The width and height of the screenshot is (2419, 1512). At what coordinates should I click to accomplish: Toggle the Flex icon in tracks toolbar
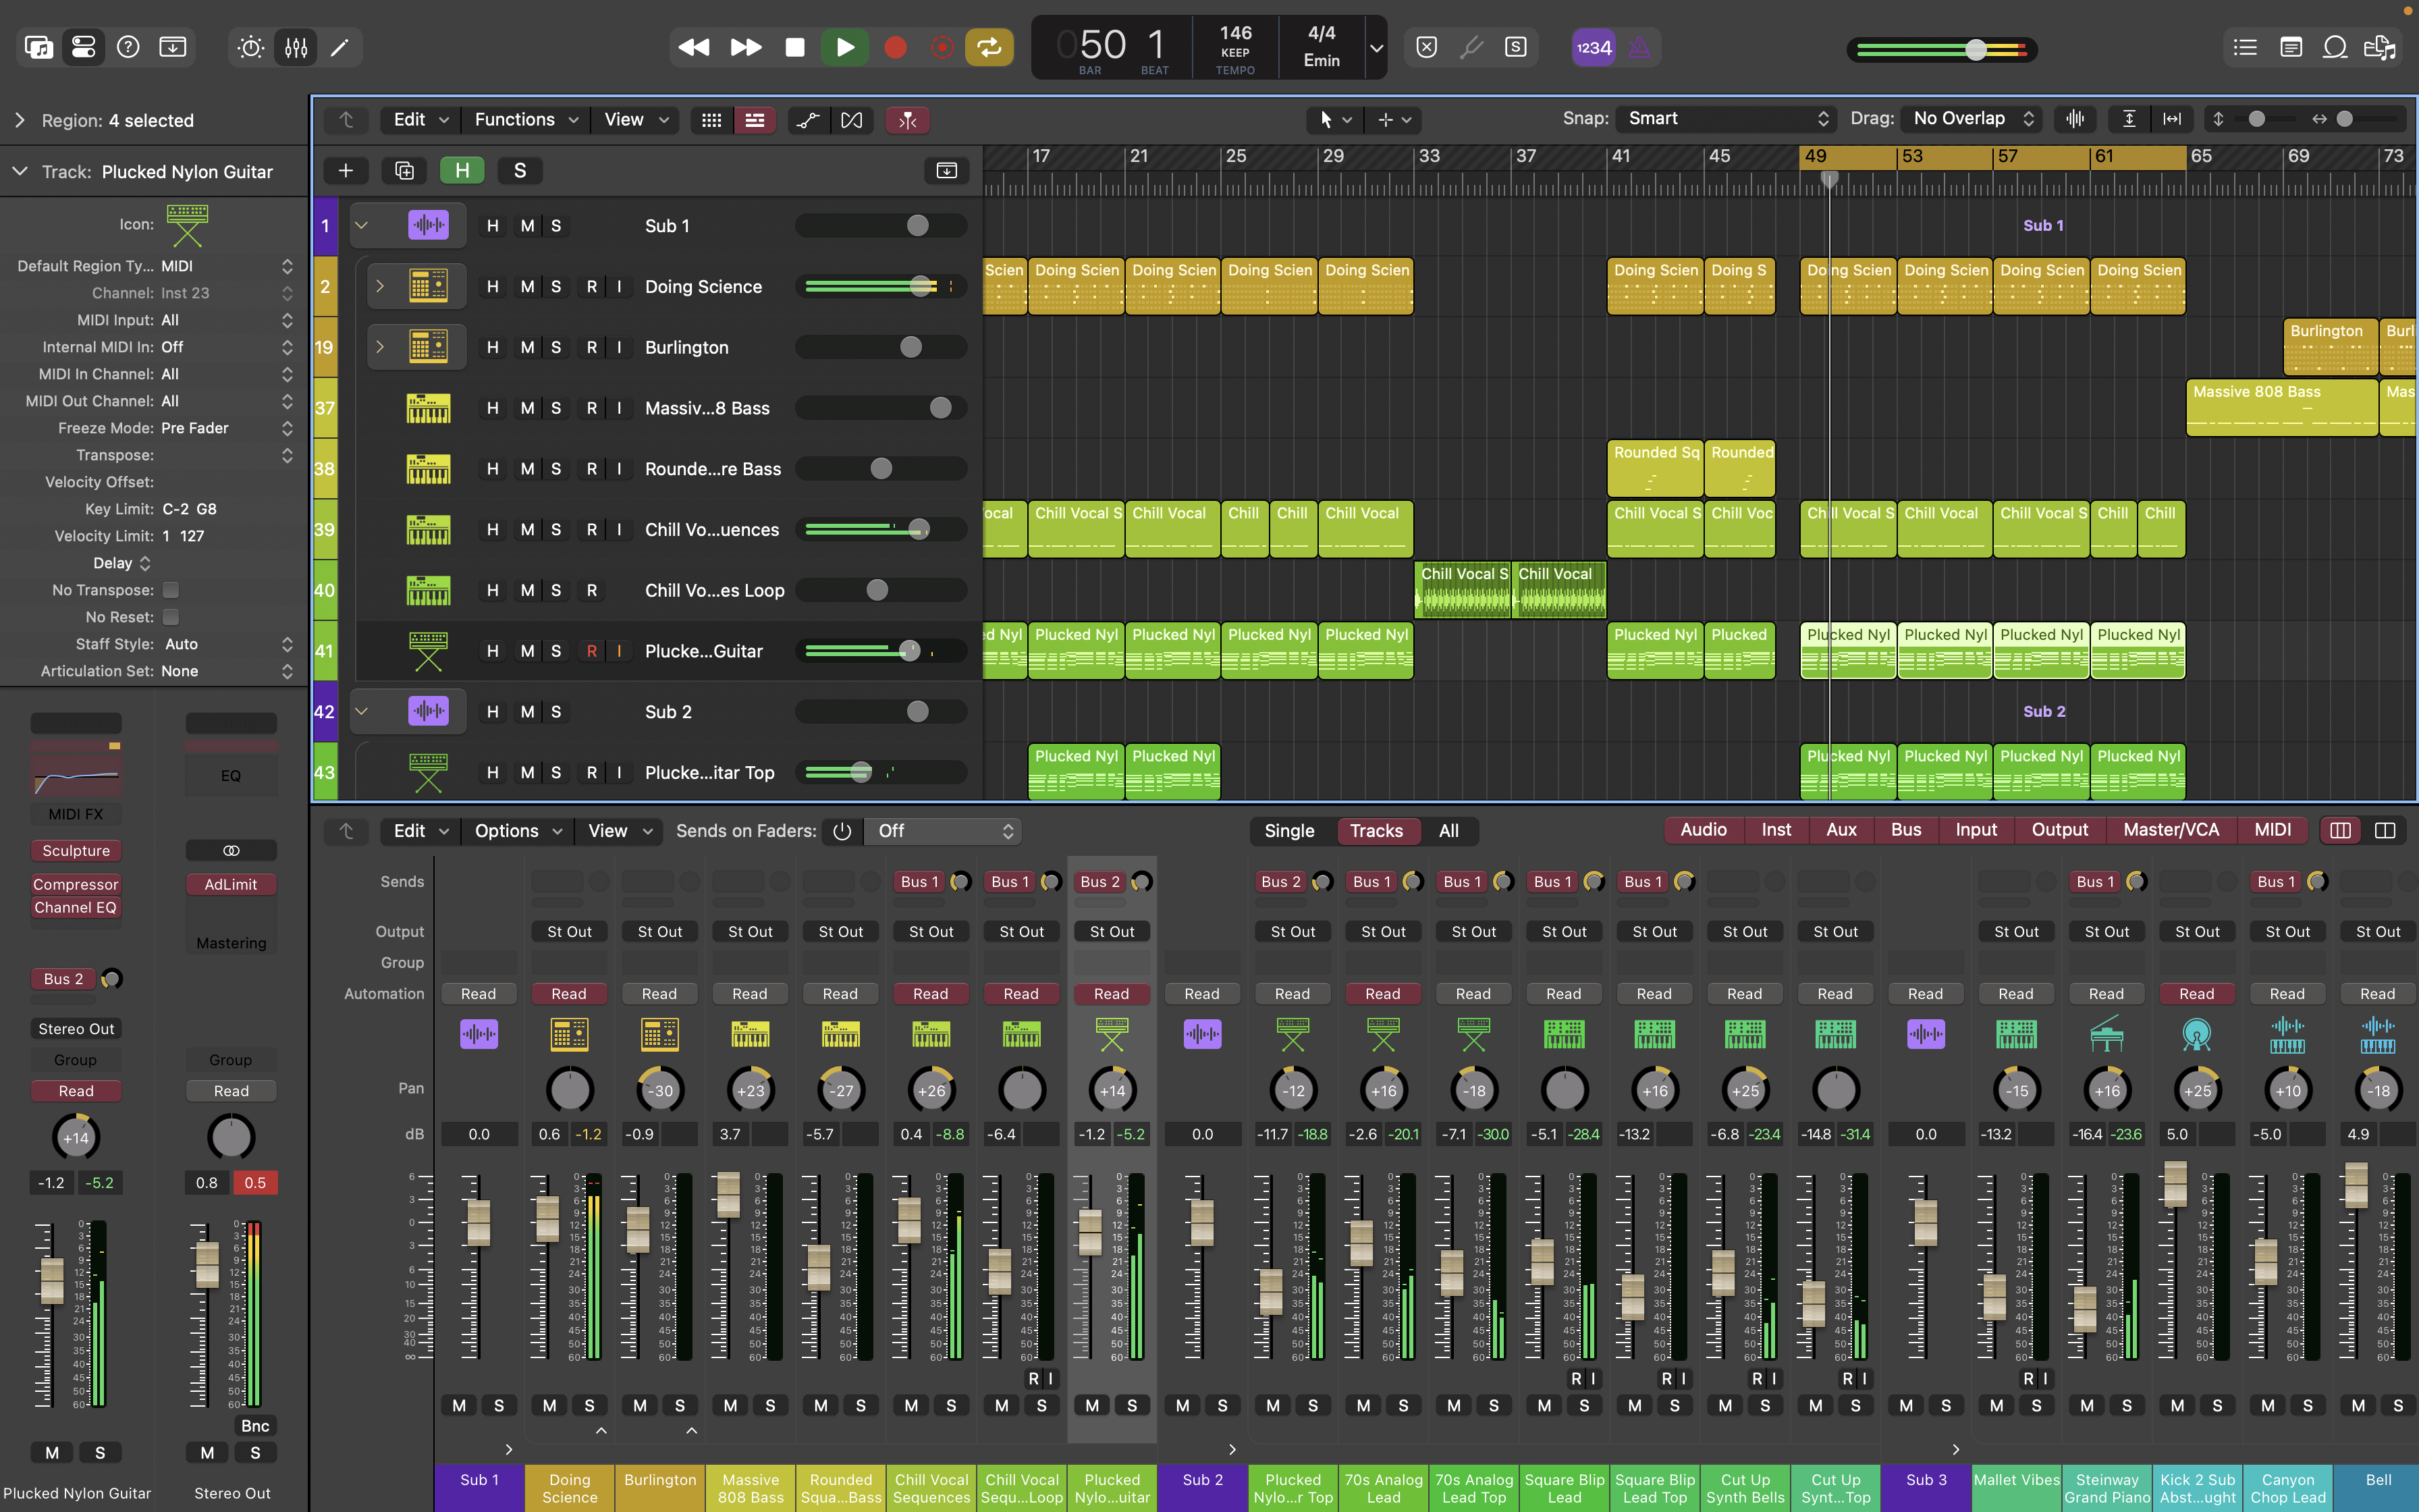click(852, 120)
